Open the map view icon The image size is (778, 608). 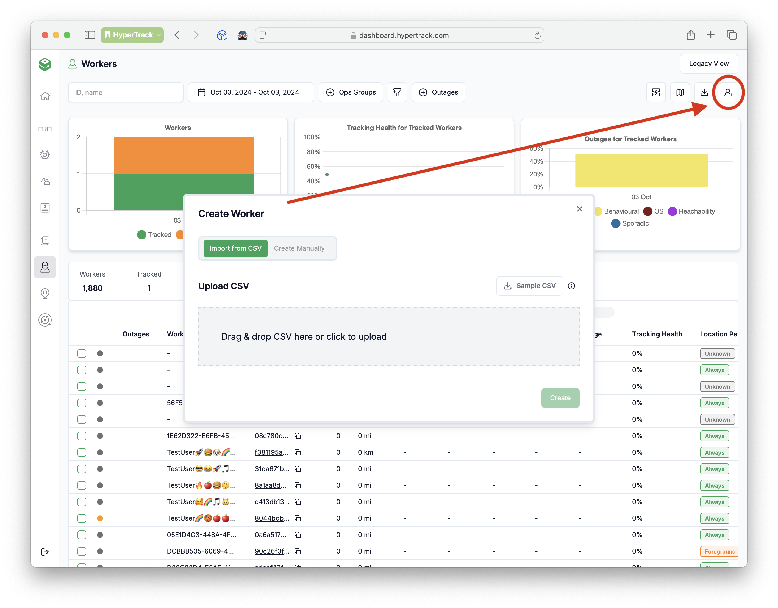pos(680,92)
